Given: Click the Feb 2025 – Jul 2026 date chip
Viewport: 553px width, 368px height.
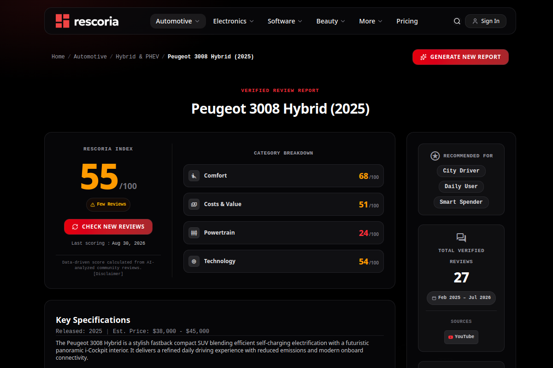Looking at the screenshot, I should point(461,298).
